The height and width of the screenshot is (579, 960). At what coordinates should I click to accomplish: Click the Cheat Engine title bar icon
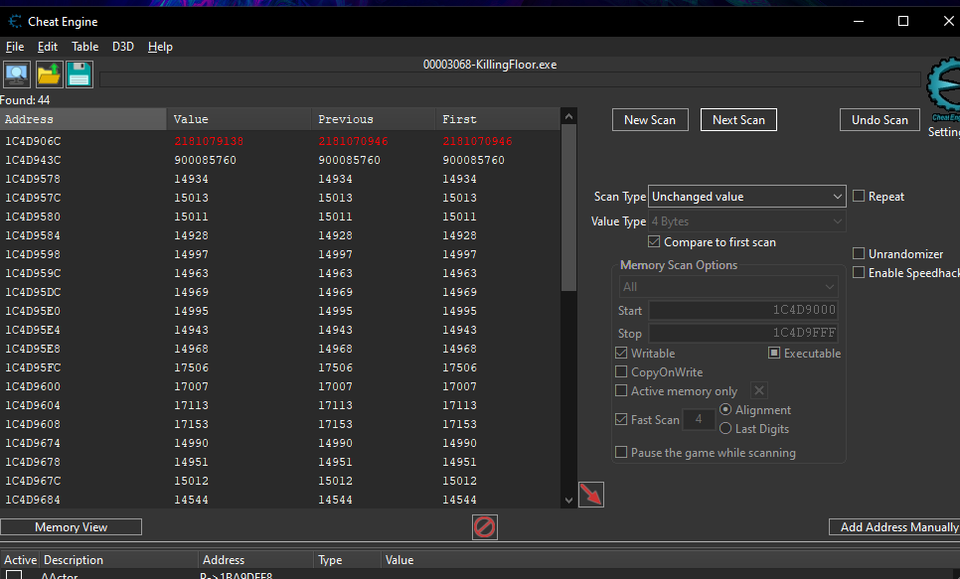click(15, 21)
